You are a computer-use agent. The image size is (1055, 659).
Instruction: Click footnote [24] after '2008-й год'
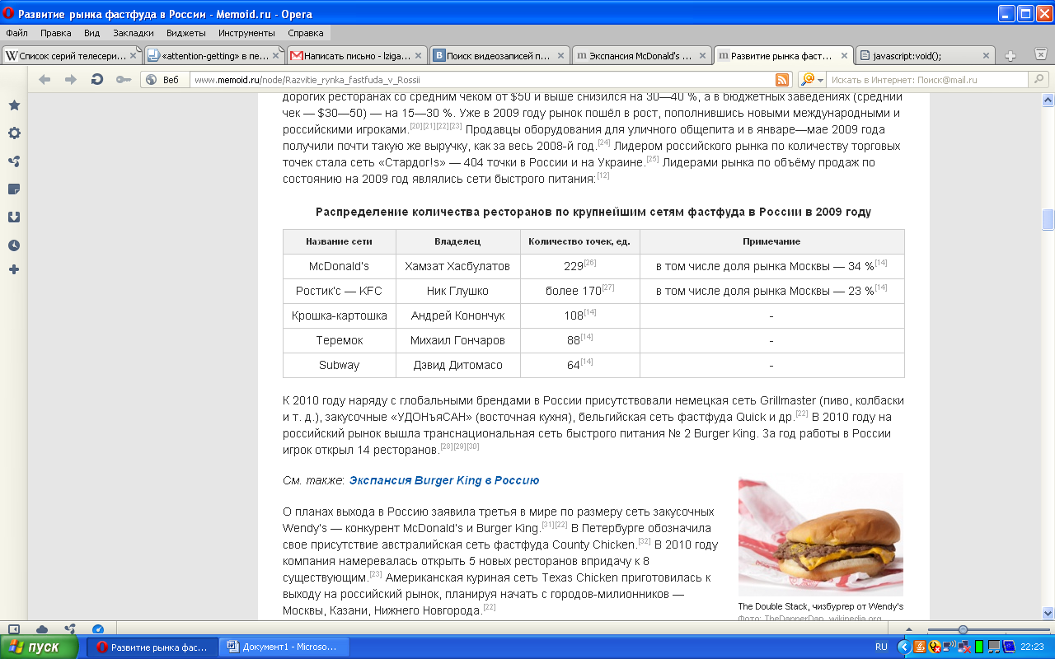pyautogui.click(x=604, y=143)
